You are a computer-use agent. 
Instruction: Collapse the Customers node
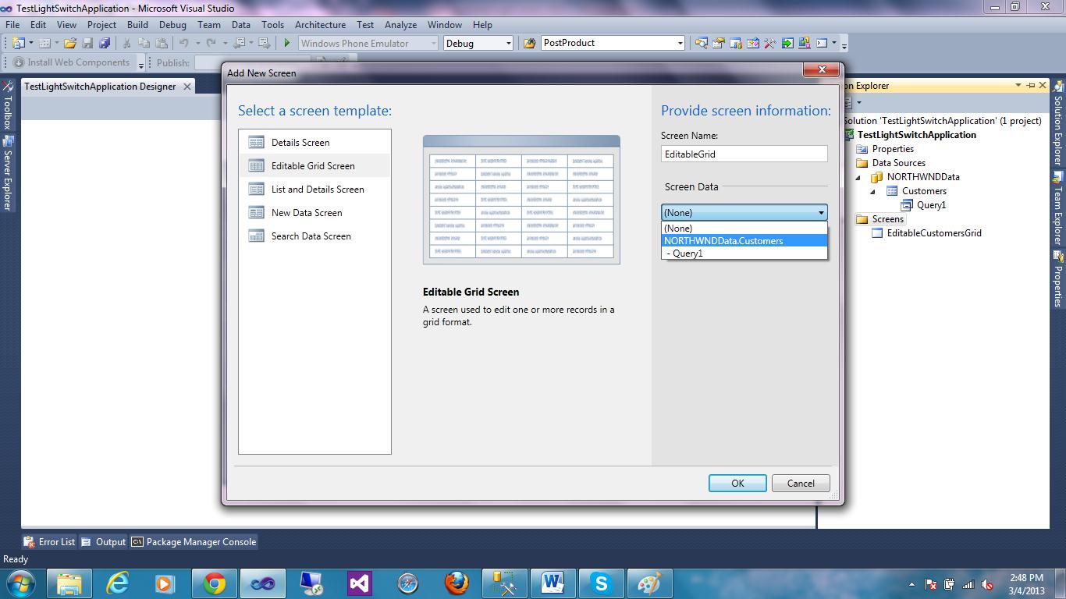tap(874, 192)
